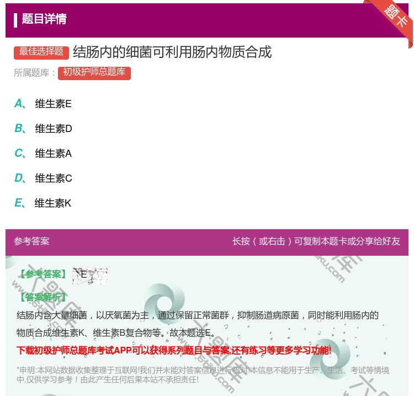Select option B 维生素D
414x396 pixels.
43,128
